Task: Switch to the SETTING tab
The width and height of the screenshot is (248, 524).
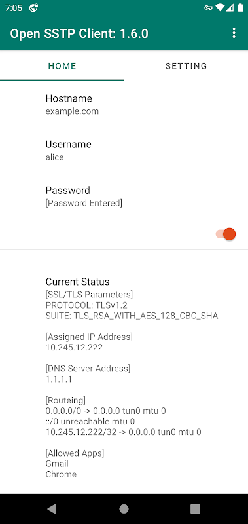Action: tap(186, 66)
